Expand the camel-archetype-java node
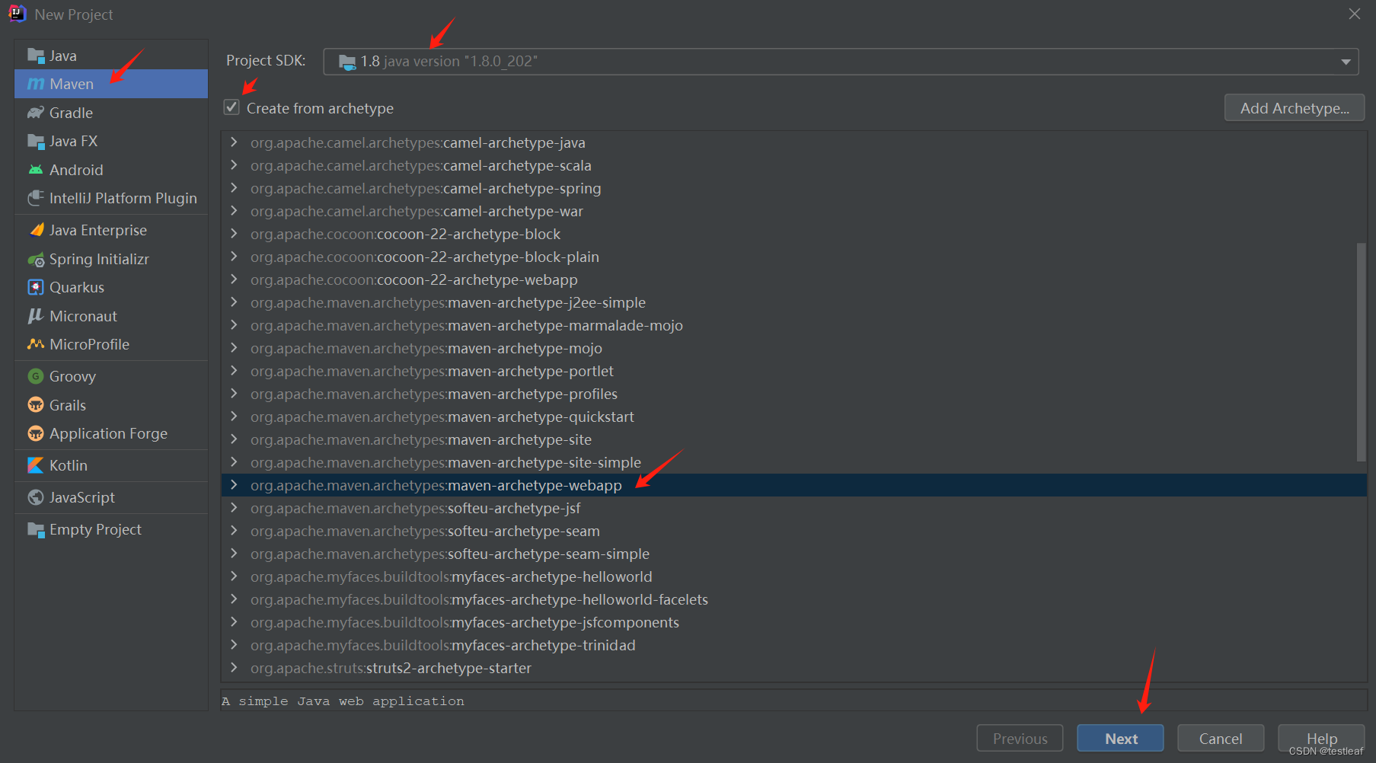 [234, 142]
